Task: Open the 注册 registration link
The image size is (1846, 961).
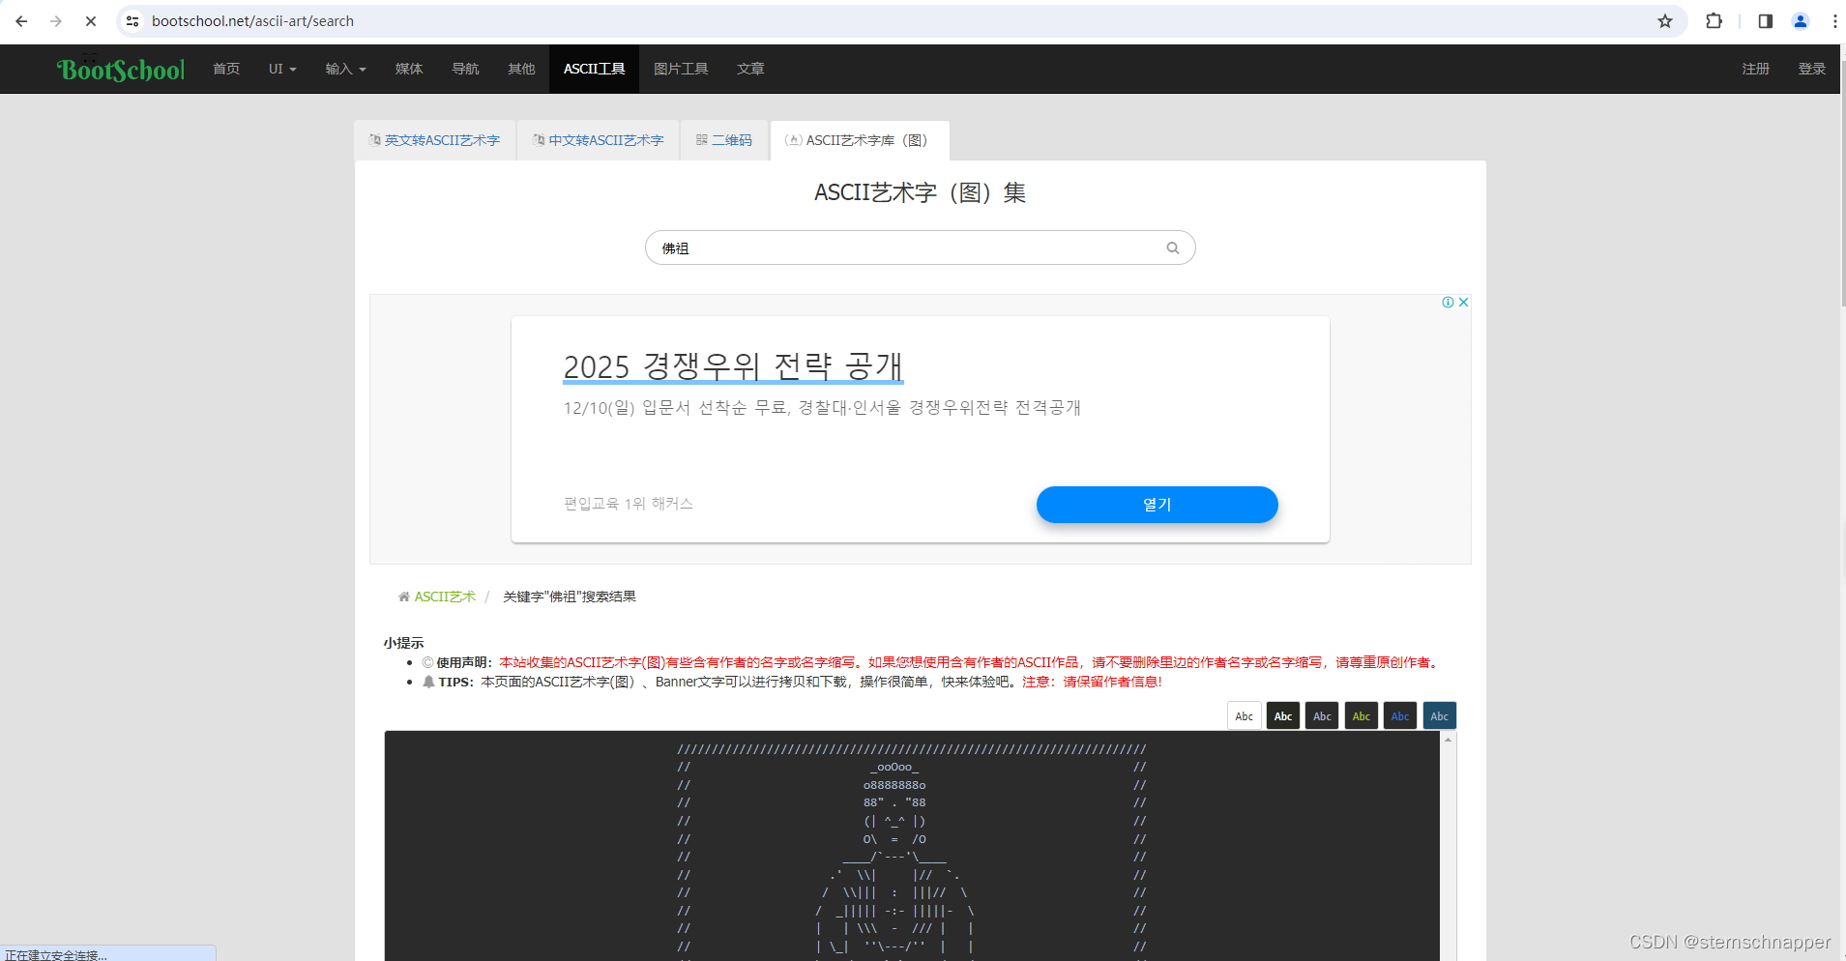Action: tap(1755, 69)
